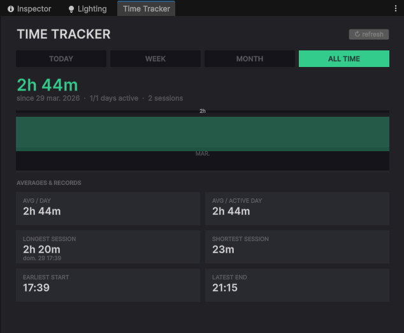This screenshot has height=333, width=404.
Task: Select the ALL TIME range
Action: [344, 59]
